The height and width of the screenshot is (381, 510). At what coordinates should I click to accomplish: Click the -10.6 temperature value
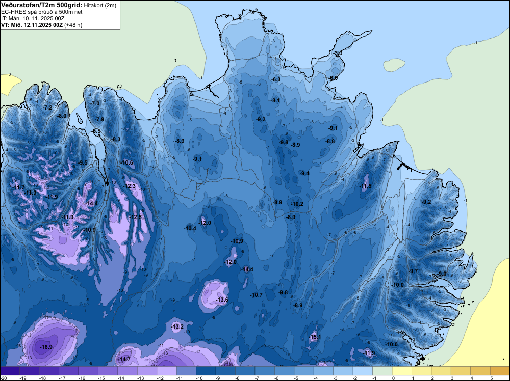127,162
